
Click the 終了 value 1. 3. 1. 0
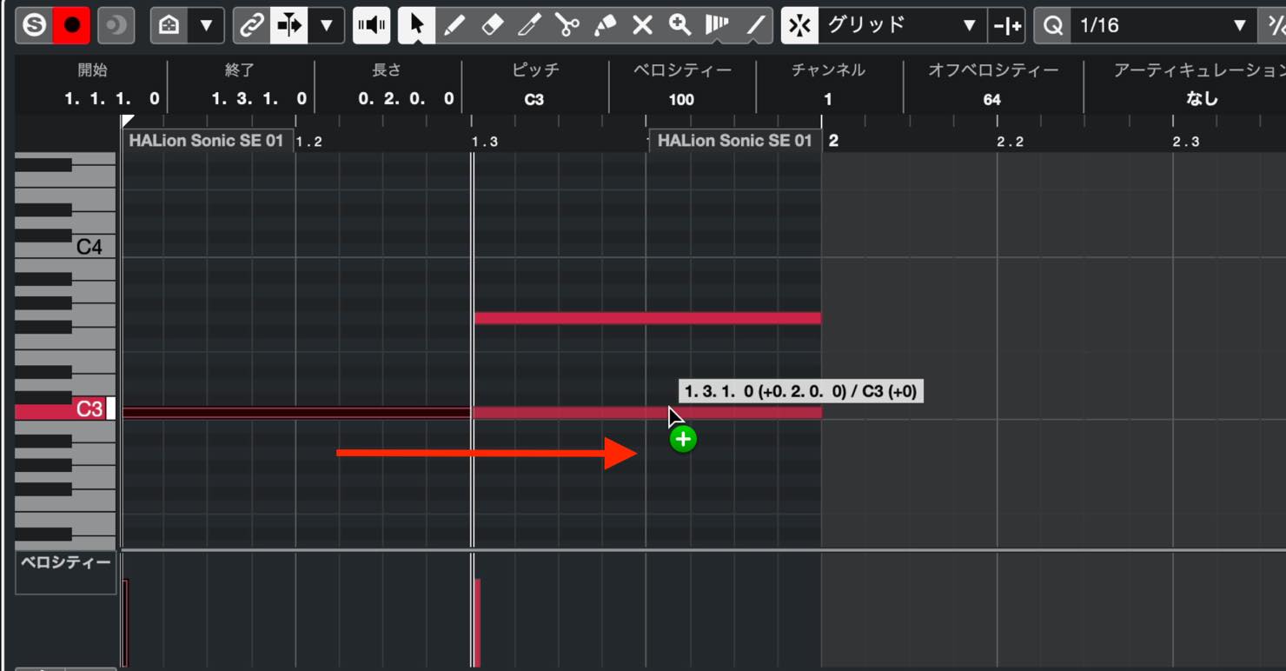259,99
